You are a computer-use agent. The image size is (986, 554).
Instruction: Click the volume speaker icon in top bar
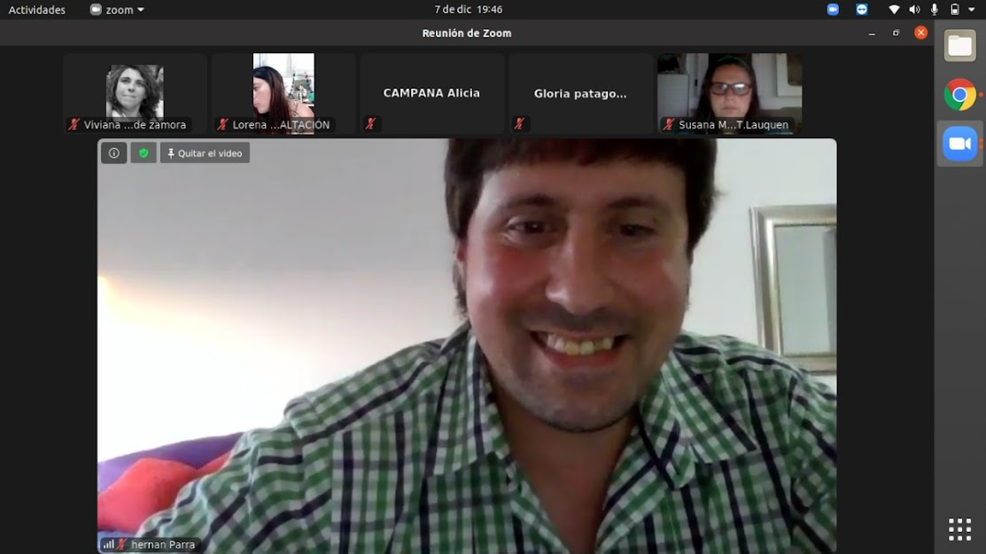tap(914, 10)
